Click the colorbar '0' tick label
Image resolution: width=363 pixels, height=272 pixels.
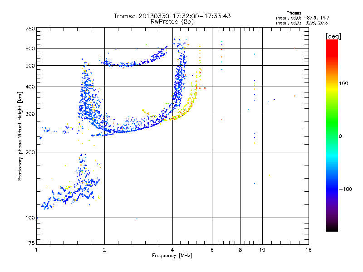[x=340, y=136]
